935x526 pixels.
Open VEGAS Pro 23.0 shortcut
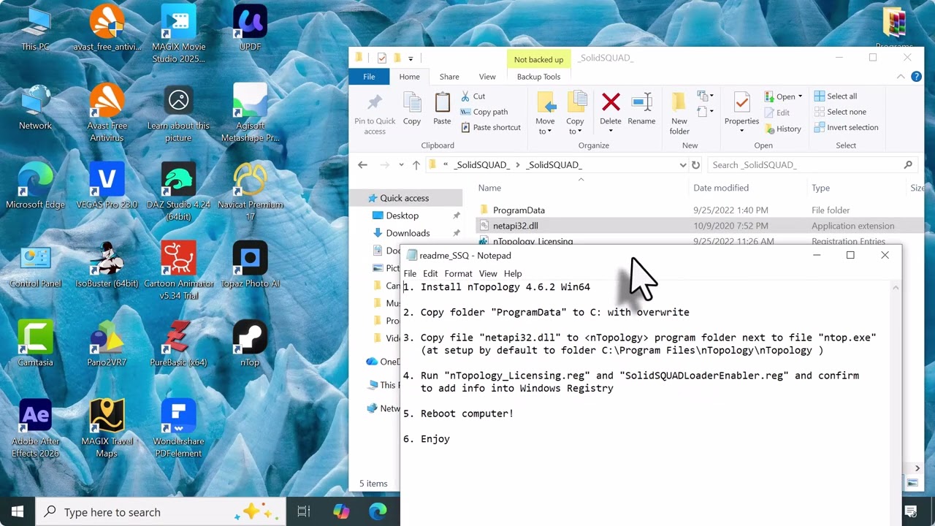(107, 187)
